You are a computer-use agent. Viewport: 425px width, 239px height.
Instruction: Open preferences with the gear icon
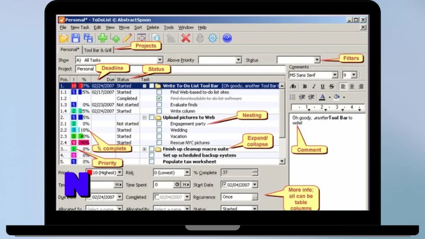pos(212,38)
